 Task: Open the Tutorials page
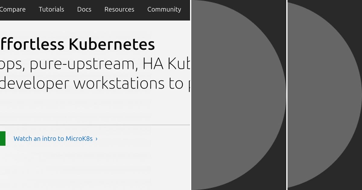(x=51, y=9)
